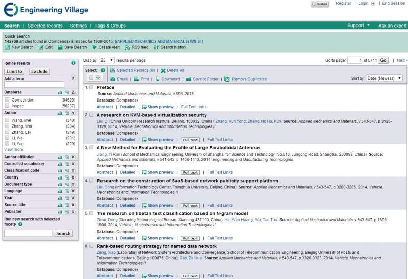Open Ask an expert menu item
The image size is (408, 279).
coord(392,26)
